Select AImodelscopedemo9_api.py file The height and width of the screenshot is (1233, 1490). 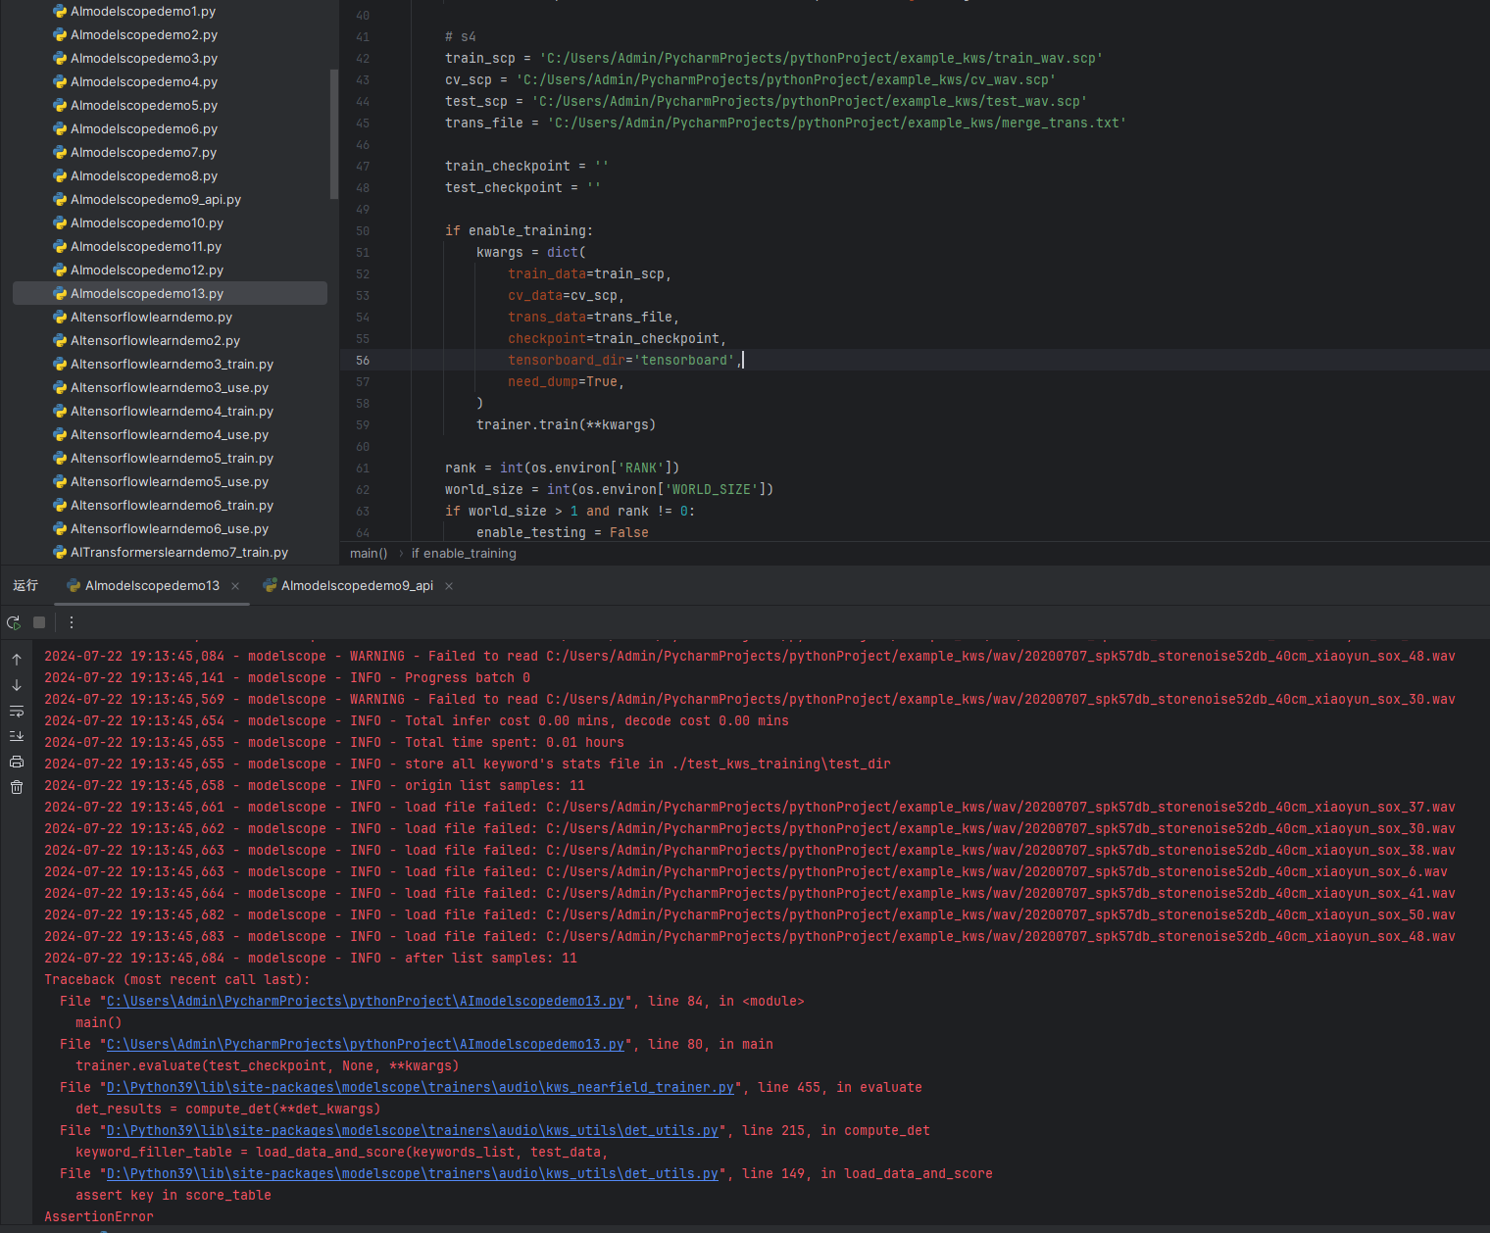(x=156, y=200)
